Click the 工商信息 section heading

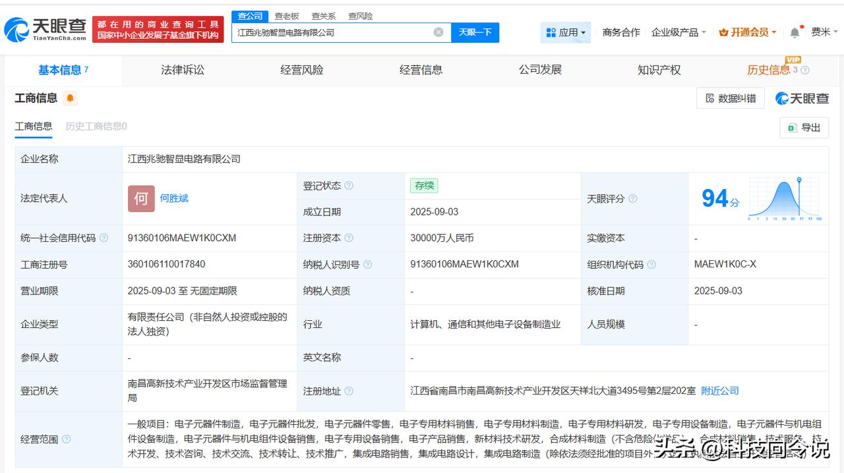(x=36, y=98)
